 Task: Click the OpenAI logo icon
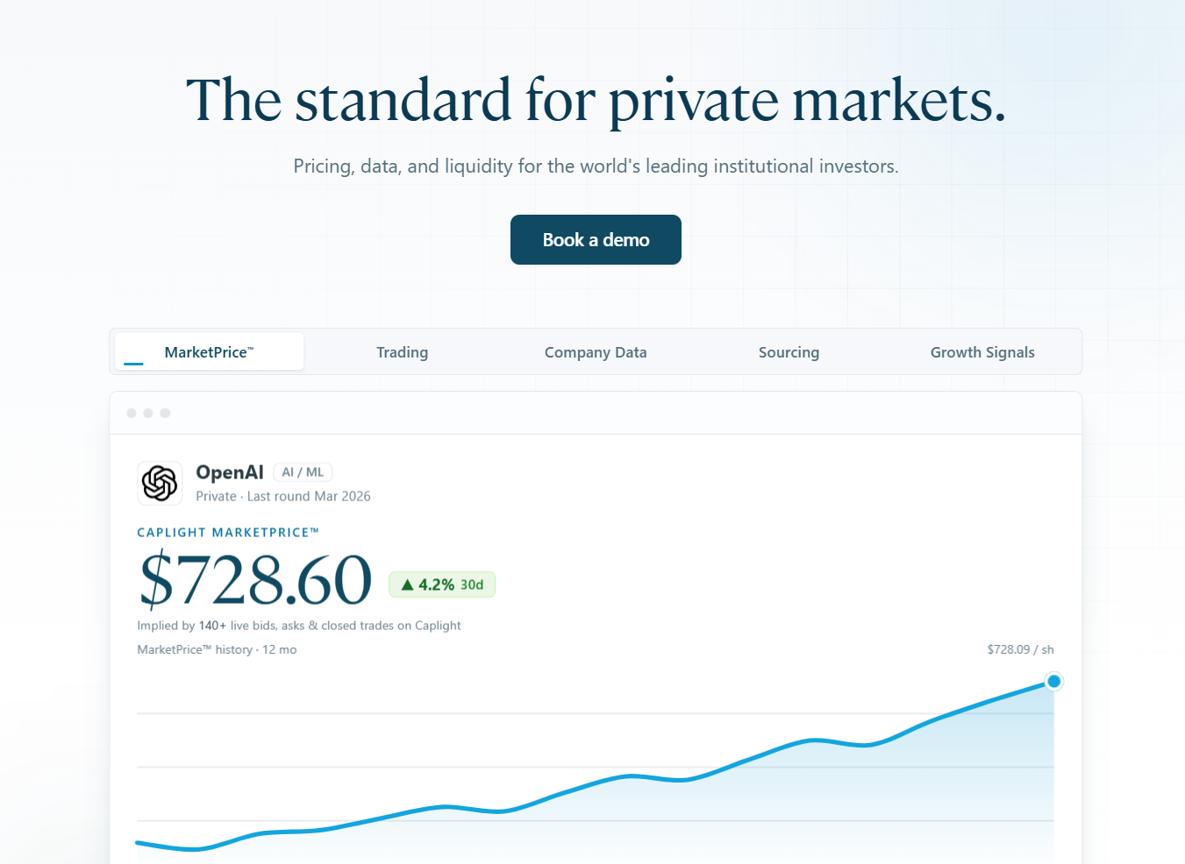point(160,483)
